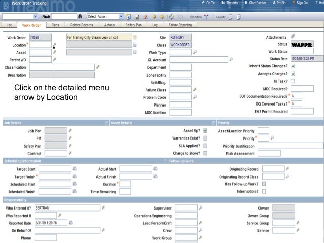Enable the Is Task checkbox
Image resolution: width=324 pixels, height=243 pixels.
pos(293,81)
